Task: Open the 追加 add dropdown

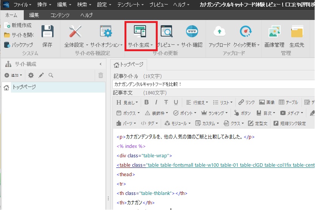Action: 14,75
